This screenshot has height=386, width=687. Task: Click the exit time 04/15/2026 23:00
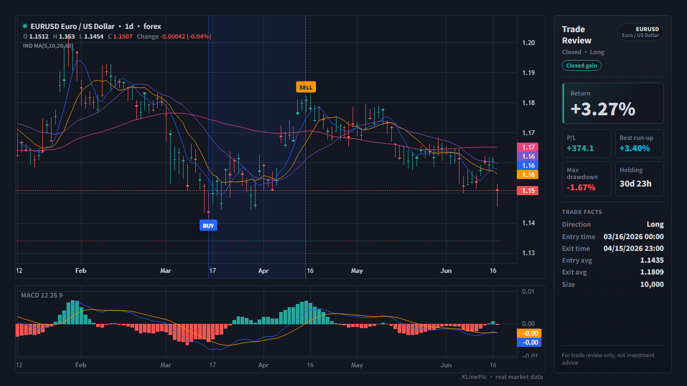[633, 248]
